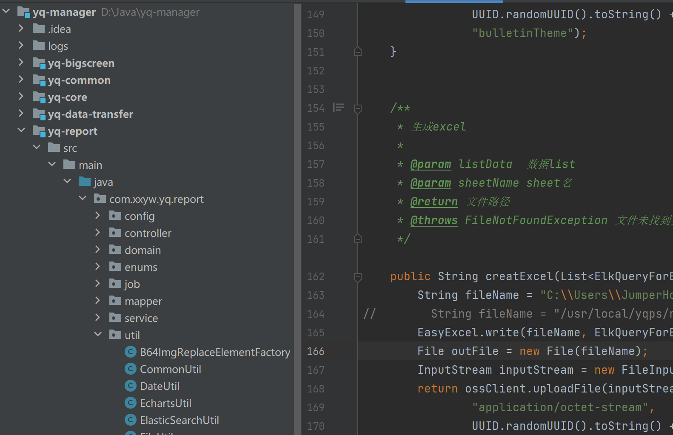Open CommonUtil class file

coord(171,369)
